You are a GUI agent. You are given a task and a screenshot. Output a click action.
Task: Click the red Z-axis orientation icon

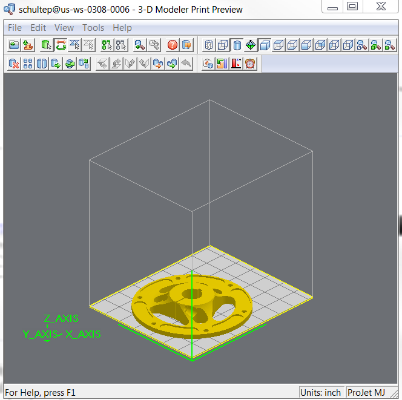[x=236, y=64]
